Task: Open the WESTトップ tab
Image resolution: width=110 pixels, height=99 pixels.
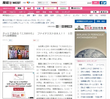Action: (8, 9)
